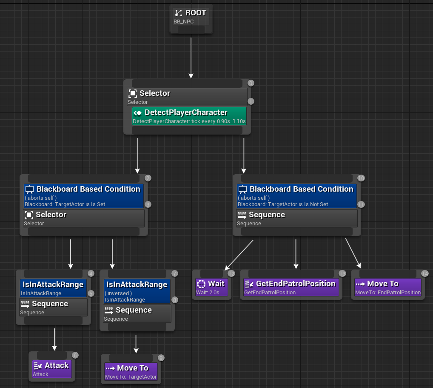Click arrow icon on MoveTo TargetActor node
This screenshot has width=433, height=388.
110,369
